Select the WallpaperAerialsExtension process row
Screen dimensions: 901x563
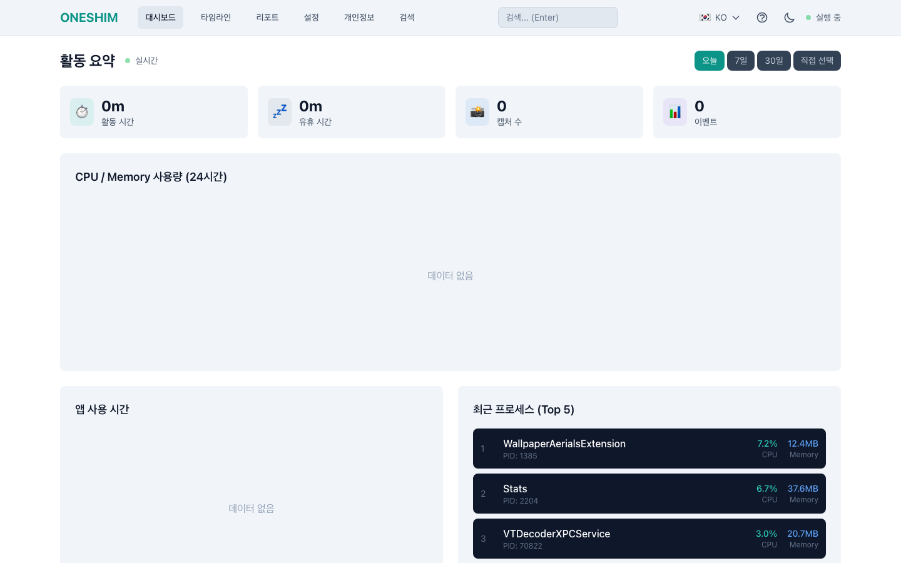649,449
